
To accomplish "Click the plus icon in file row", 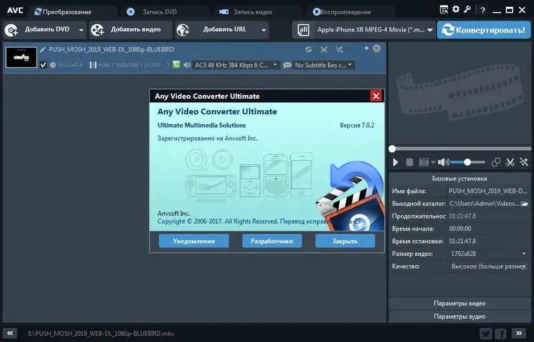I will click(x=366, y=48).
